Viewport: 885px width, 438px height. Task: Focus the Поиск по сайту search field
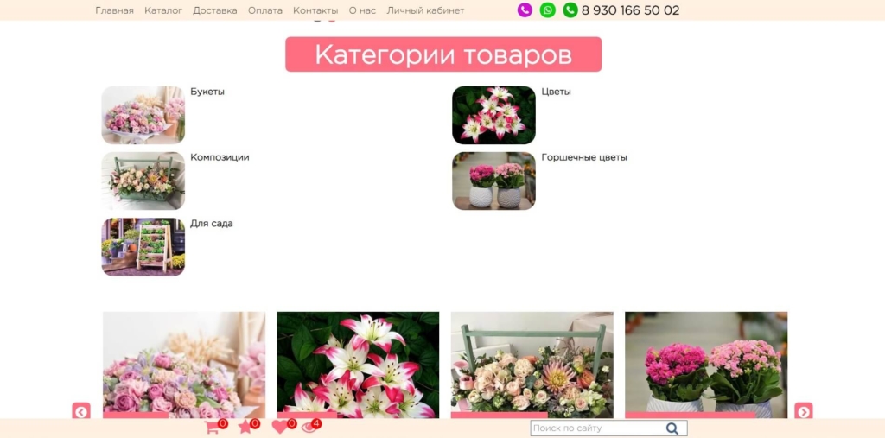596,428
